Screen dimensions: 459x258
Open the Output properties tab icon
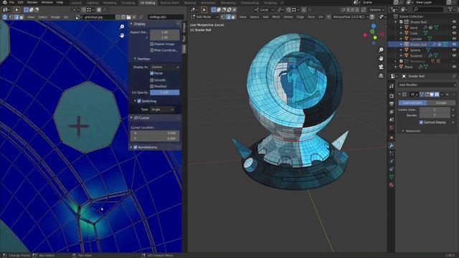(392, 104)
